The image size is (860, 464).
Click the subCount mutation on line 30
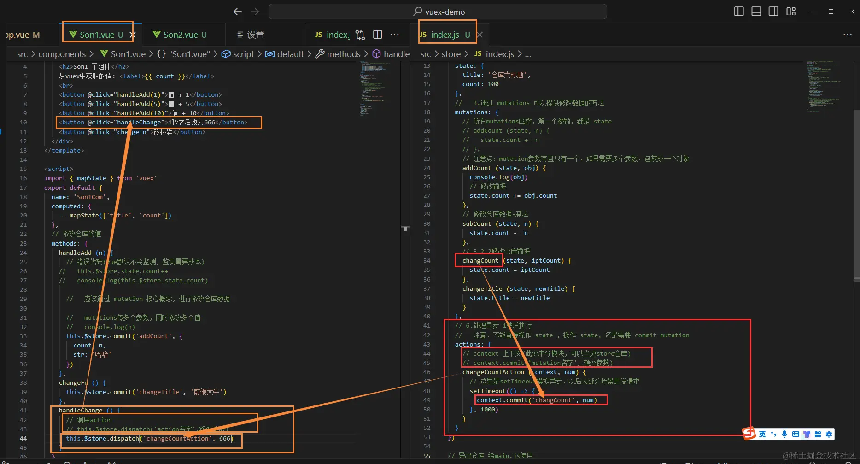pos(477,223)
